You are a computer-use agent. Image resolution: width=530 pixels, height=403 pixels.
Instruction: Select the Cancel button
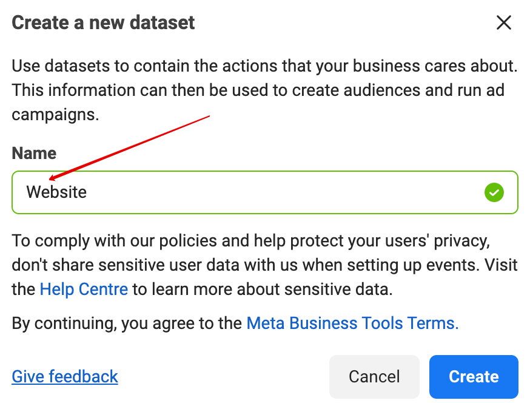coord(374,376)
